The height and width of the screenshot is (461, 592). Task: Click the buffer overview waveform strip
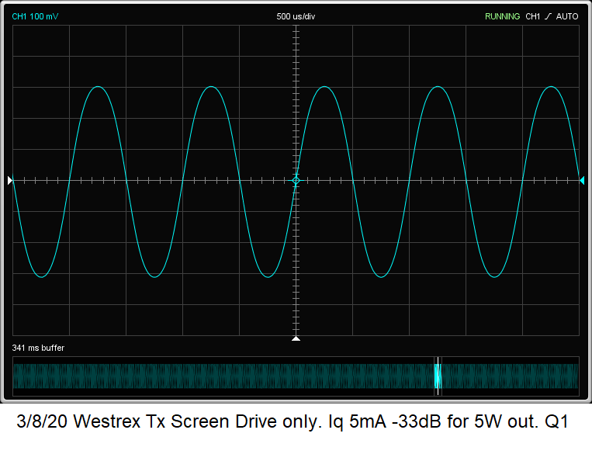[296, 376]
